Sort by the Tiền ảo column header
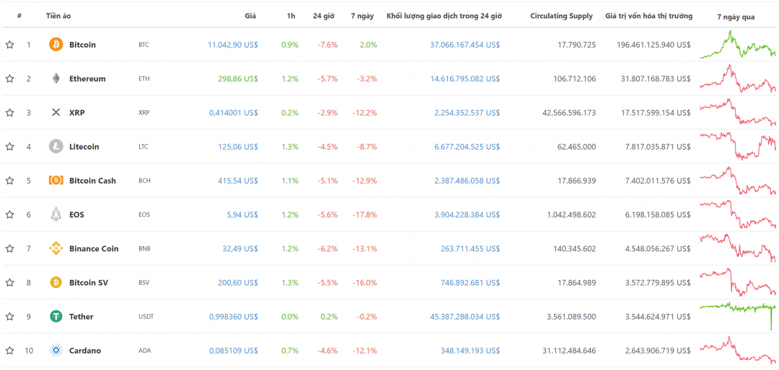This screenshot has height=370, width=779. point(58,16)
